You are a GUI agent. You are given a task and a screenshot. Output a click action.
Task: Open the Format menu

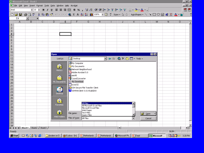(39, 6)
